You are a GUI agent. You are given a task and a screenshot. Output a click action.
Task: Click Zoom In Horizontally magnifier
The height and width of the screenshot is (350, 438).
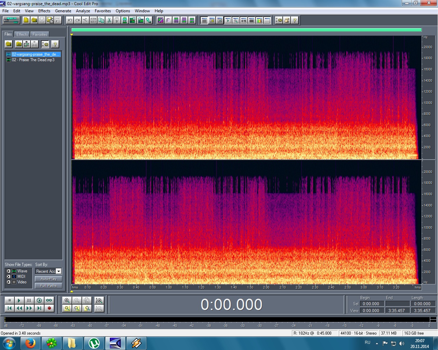coord(67,300)
